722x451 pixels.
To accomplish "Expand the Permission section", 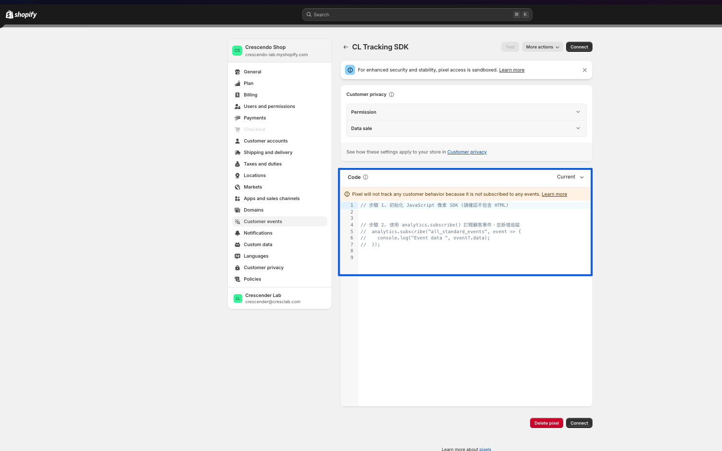I will tap(466, 112).
